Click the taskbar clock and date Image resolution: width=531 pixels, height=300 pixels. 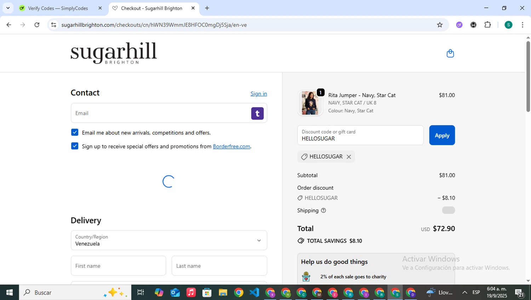click(x=497, y=293)
